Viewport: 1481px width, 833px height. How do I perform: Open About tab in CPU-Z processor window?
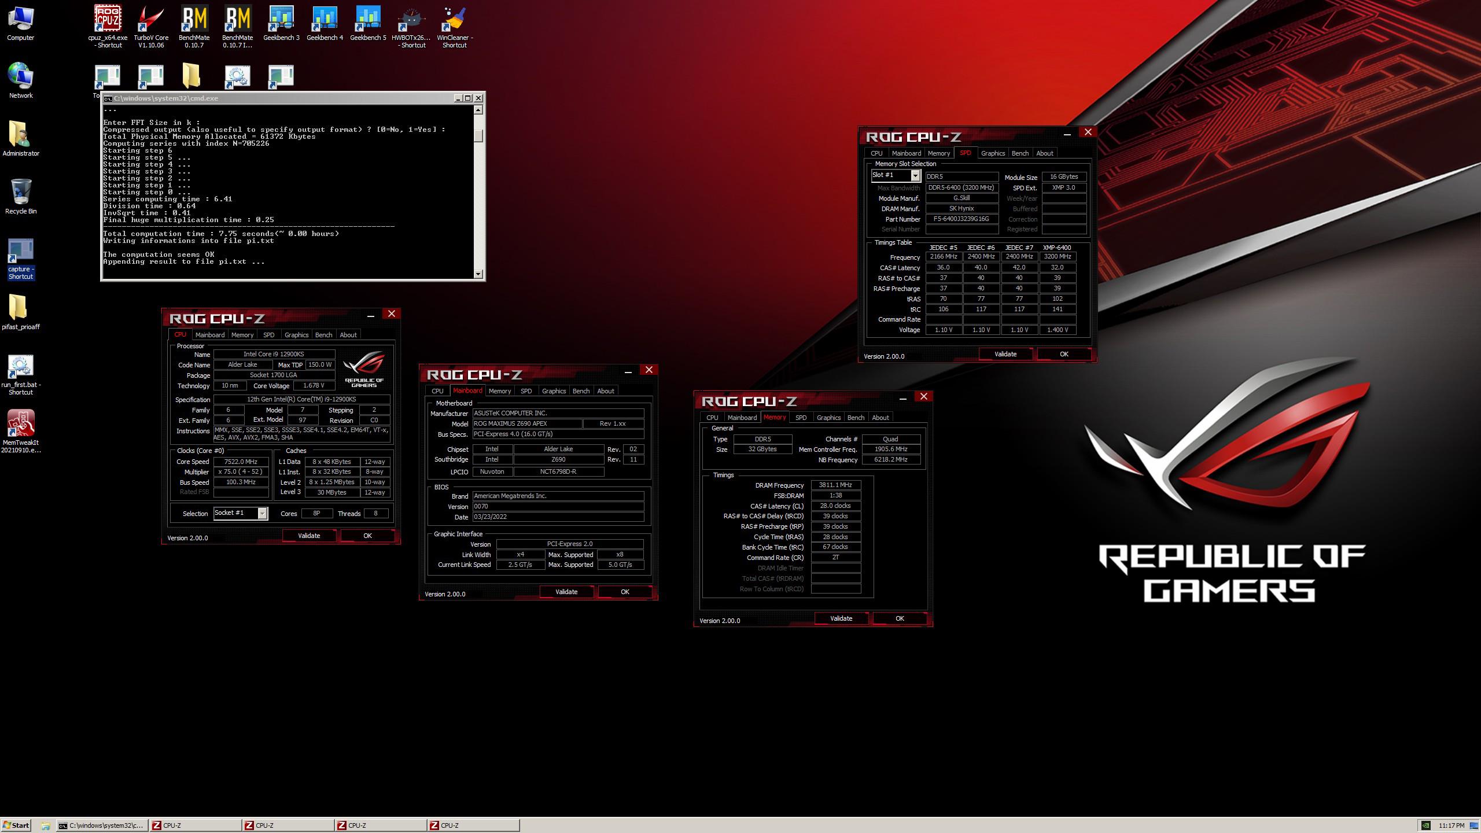click(x=348, y=335)
